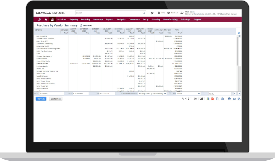Show the report as a bar chart
Screen dimensions: 275x161
(x=201, y=99)
